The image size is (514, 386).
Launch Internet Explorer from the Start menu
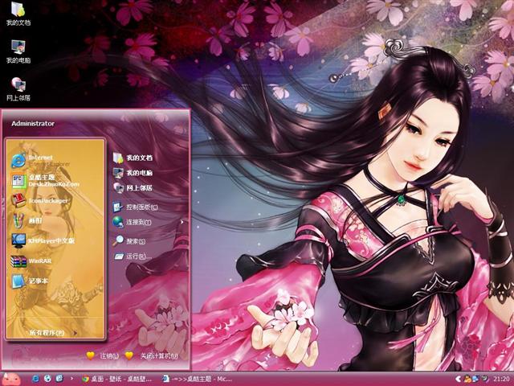click(x=41, y=161)
